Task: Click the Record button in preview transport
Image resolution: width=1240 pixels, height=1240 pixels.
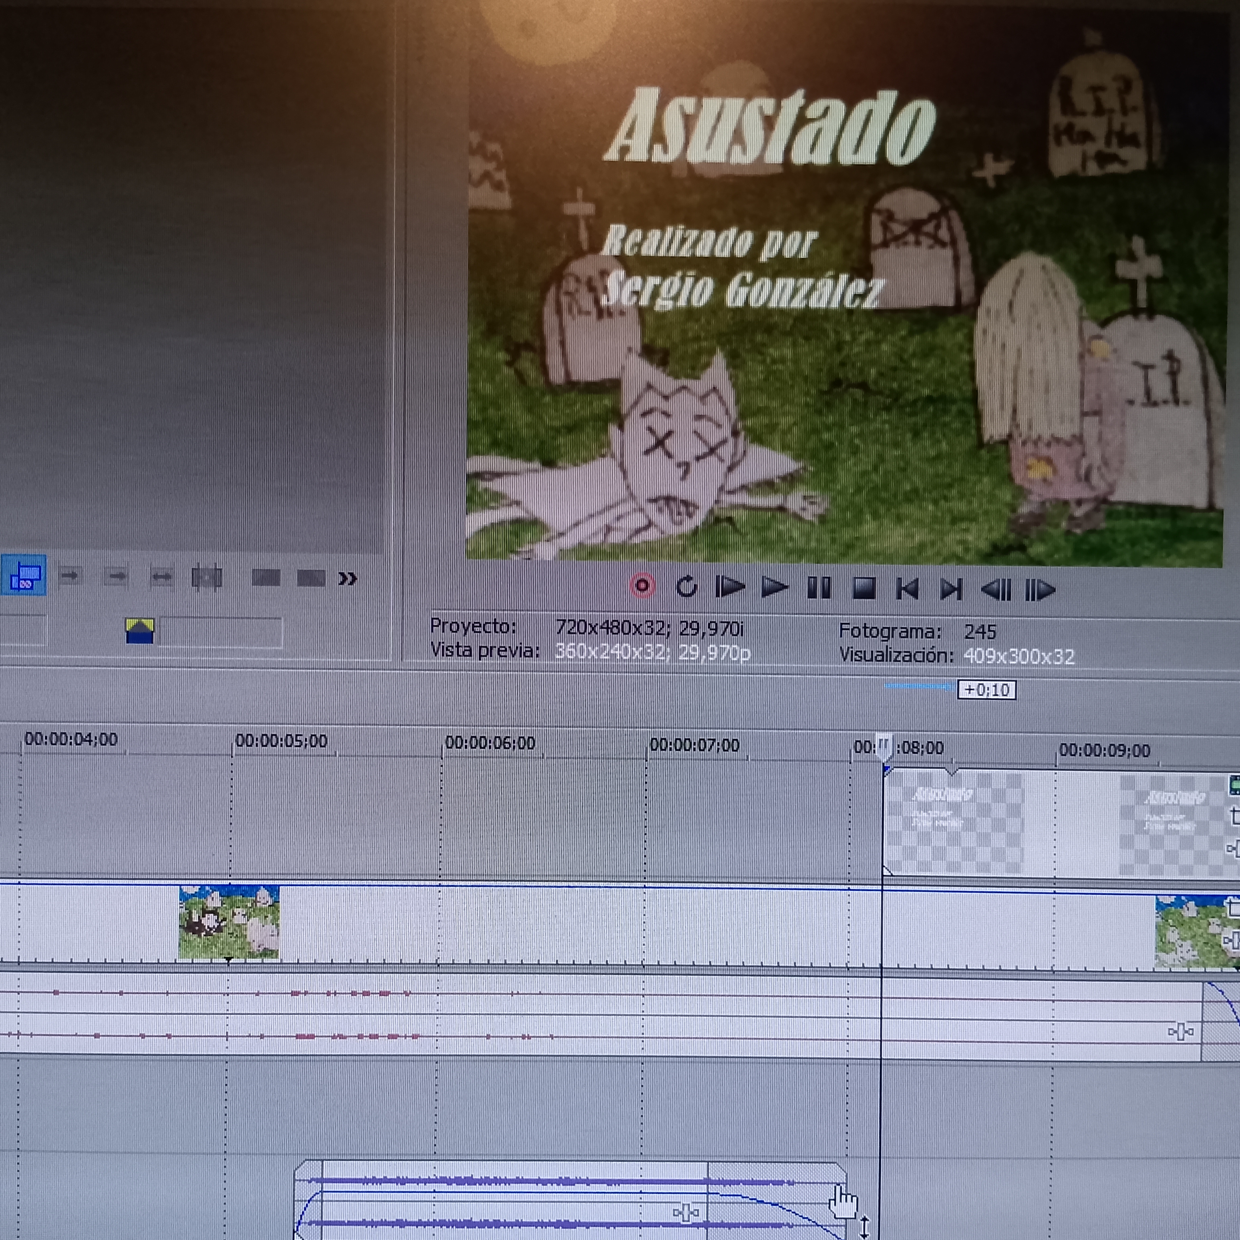Action: [642, 585]
